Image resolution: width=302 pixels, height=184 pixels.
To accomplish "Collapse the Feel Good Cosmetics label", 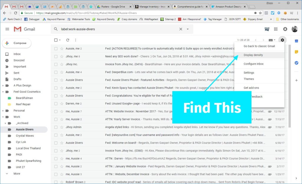I will pyautogui.click(x=3, y=92).
